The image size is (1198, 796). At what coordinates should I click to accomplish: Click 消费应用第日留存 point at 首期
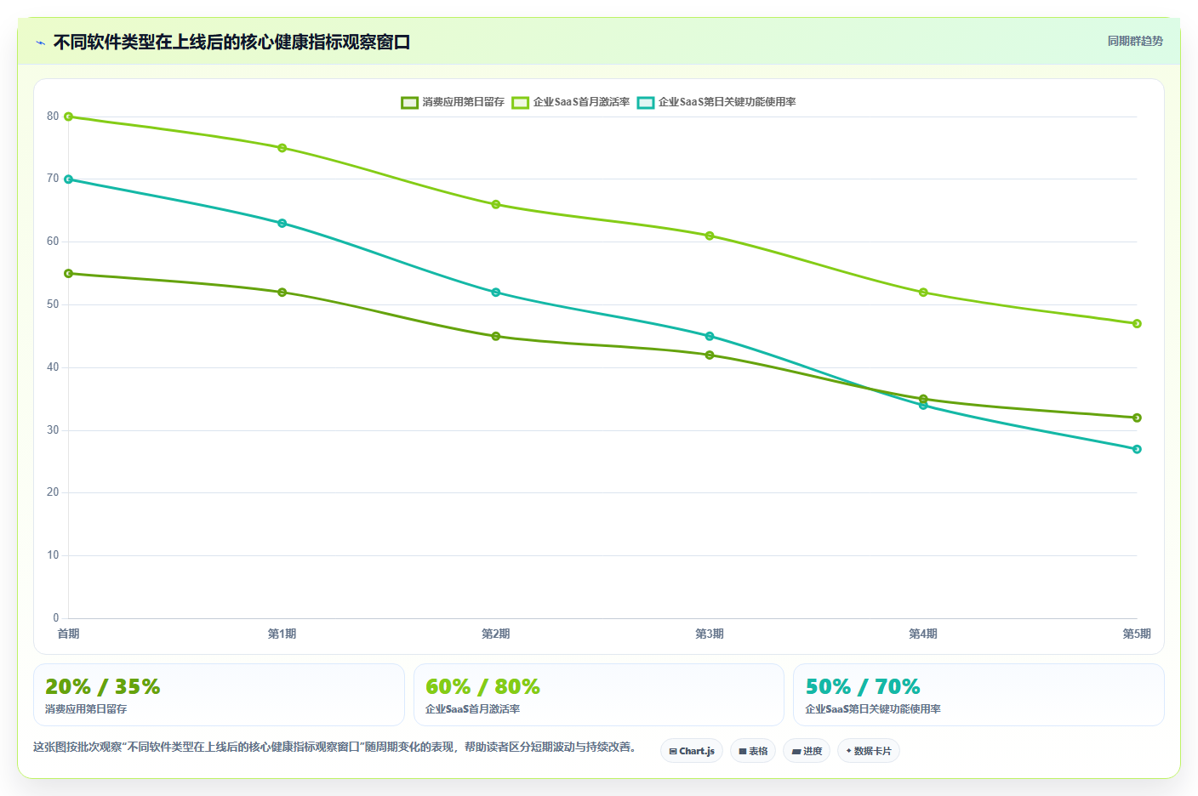(69, 274)
